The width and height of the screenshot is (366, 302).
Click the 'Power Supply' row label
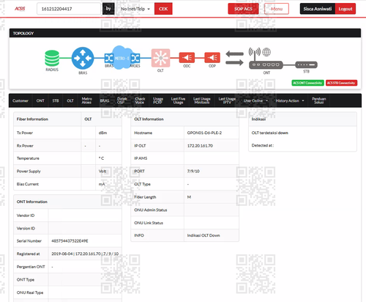click(x=29, y=172)
